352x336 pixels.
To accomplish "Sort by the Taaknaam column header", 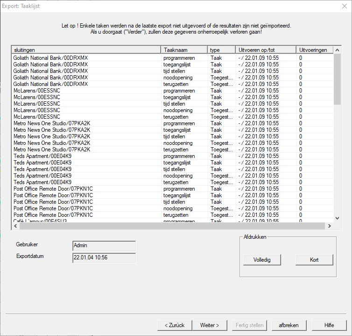I will point(184,50).
